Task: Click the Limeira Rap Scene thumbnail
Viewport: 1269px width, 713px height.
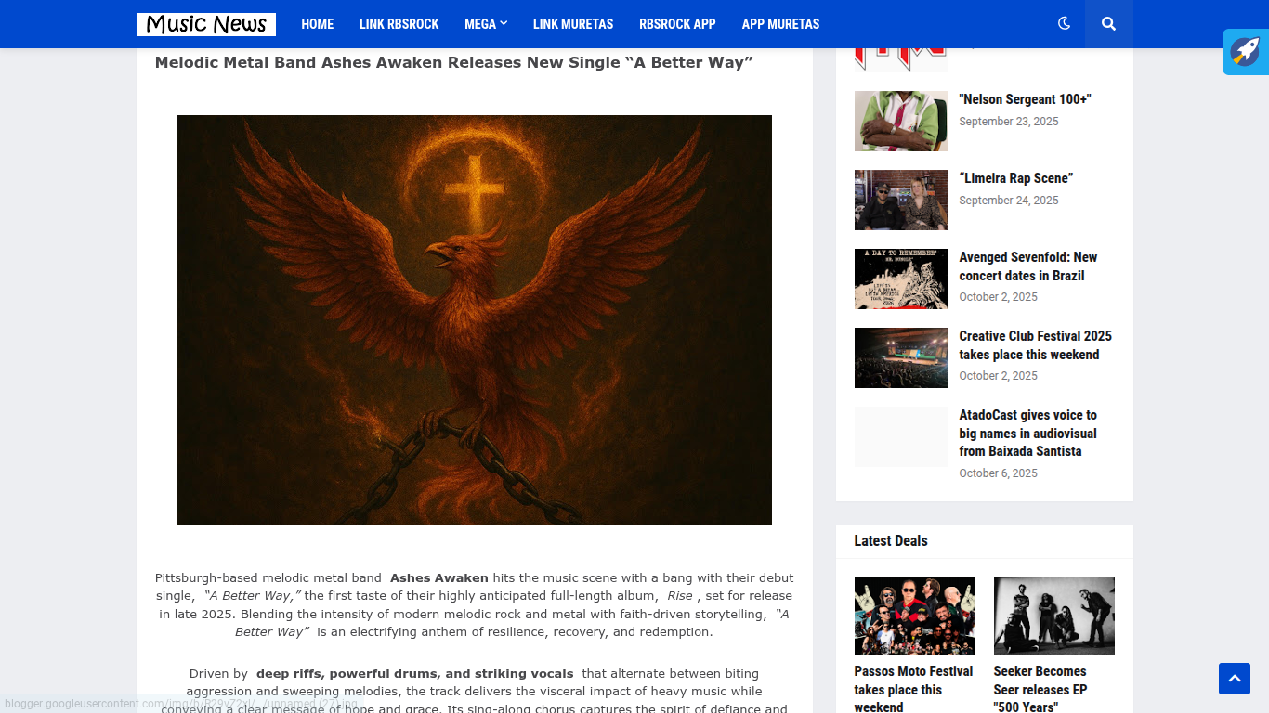Action: (900, 200)
